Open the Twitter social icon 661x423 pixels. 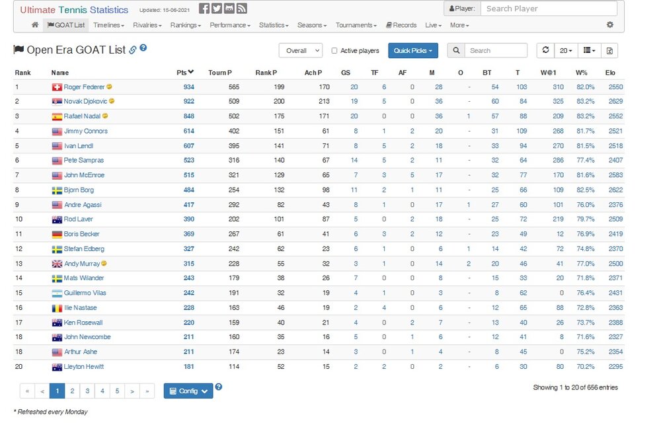pyautogui.click(x=217, y=9)
